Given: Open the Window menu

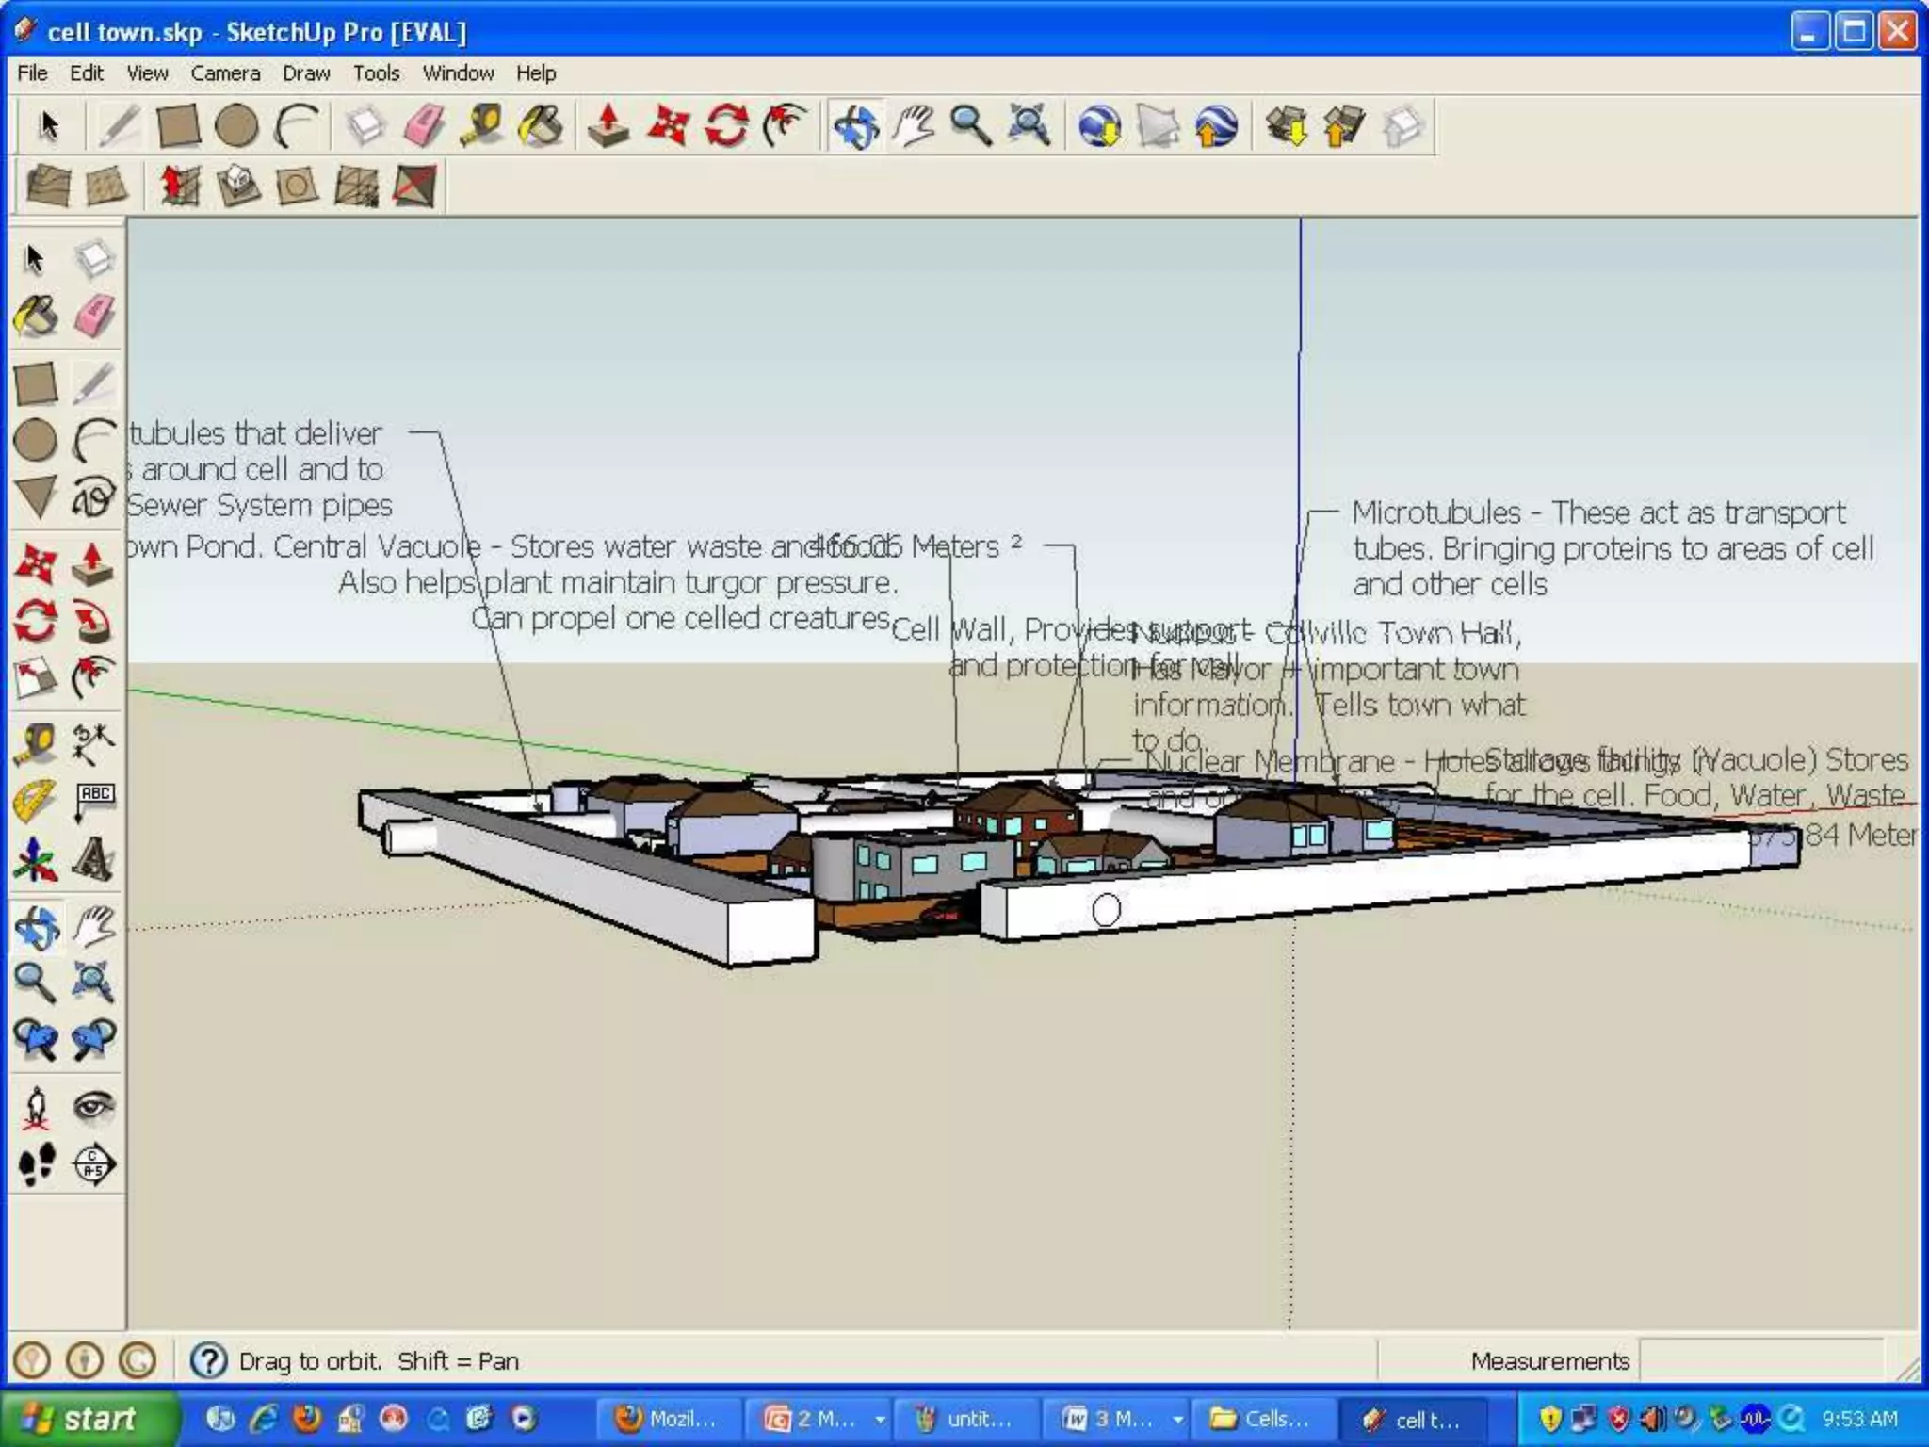Looking at the screenshot, I should 458,73.
